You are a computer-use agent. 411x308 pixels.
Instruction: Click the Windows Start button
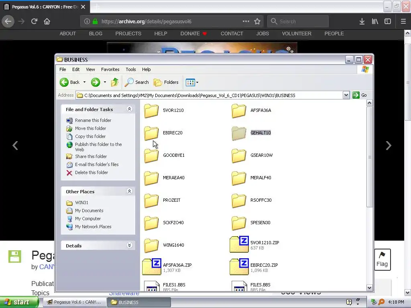coord(19,302)
